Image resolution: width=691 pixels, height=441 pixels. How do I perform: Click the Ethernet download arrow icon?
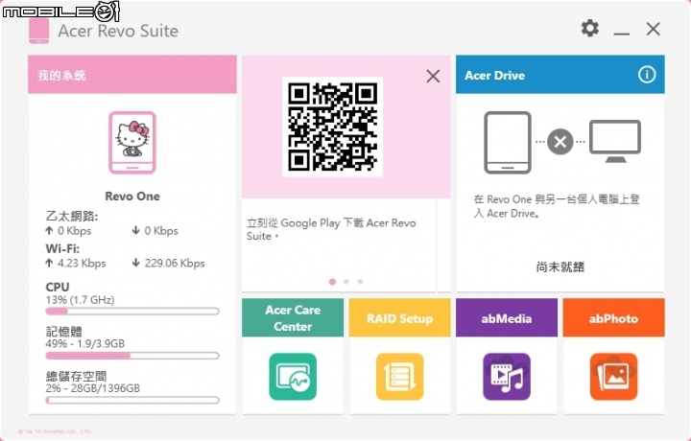(x=135, y=230)
